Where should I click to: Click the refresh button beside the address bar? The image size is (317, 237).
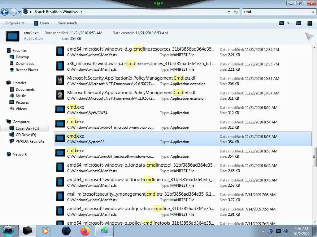236,12
